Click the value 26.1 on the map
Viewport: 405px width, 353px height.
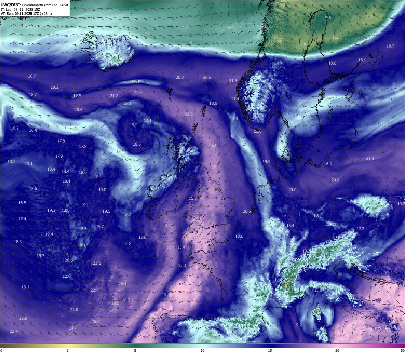[122, 284]
